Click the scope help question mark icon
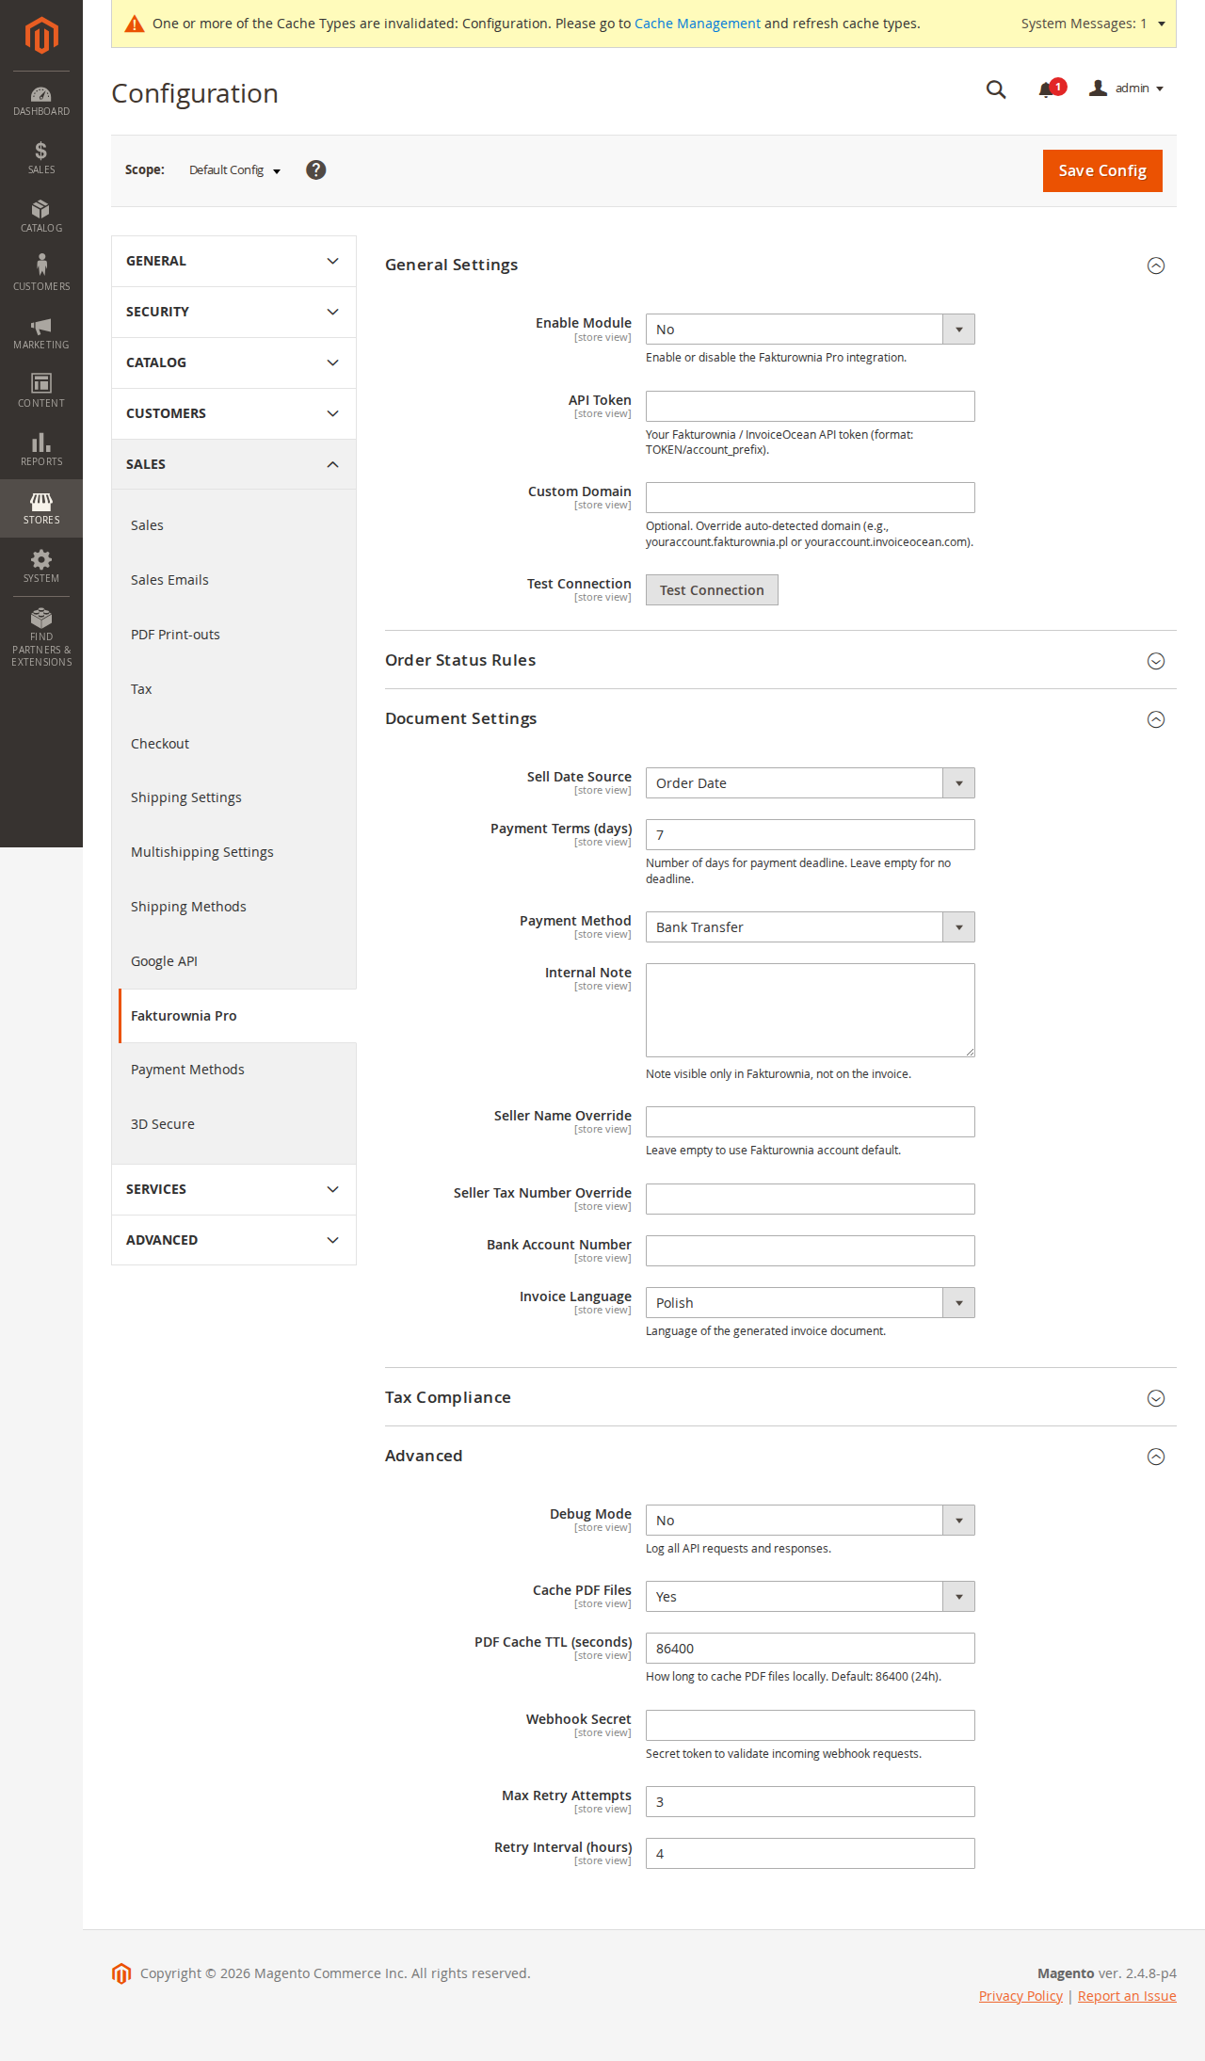1205x2061 pixels. pyautogui.click(x=316, y=170)
